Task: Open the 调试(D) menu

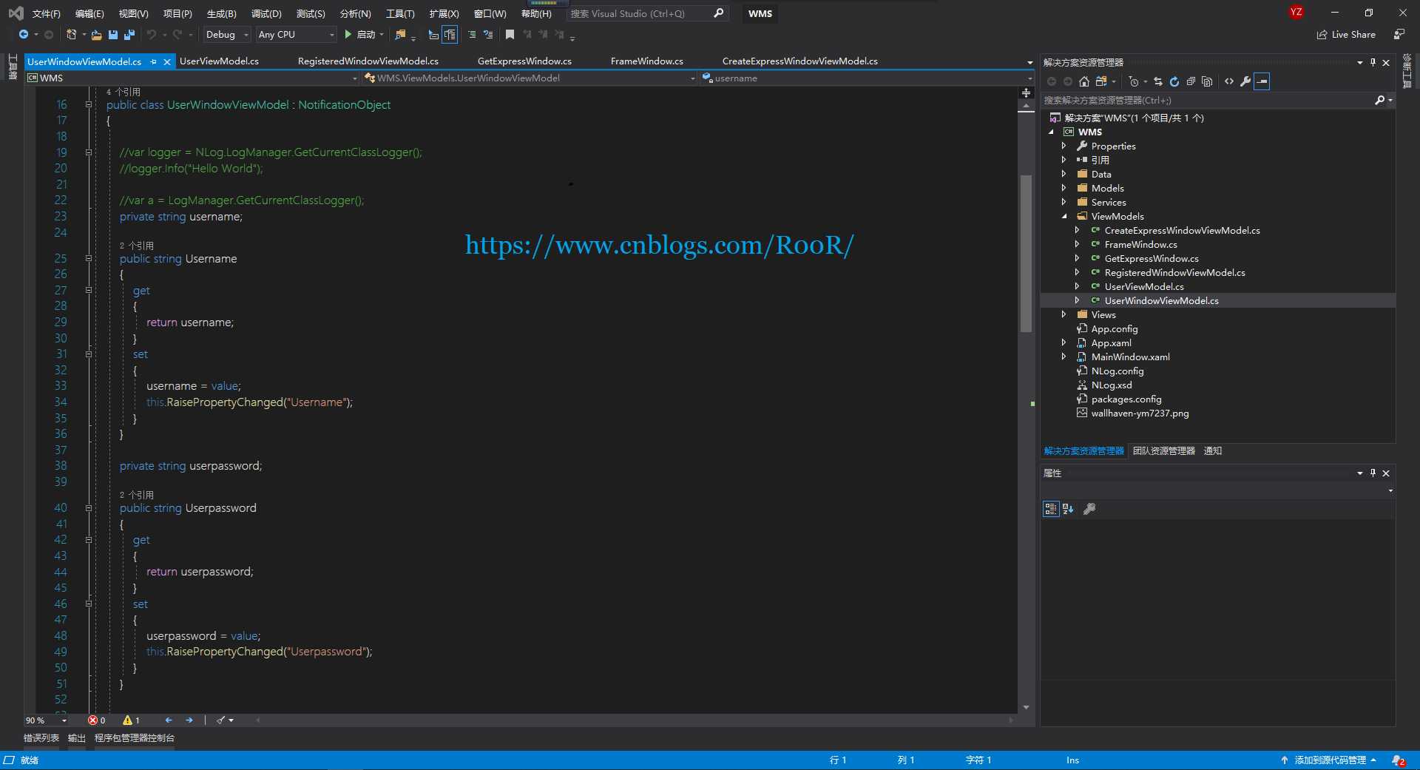Action: (266, 14)
